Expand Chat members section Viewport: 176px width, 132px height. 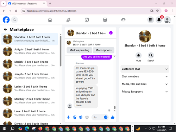coord(145,76)
